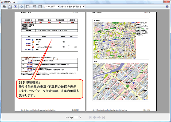Select portrait page orientation
The image size is (171, 122).
pyautogui.click(x=10, y=6)
